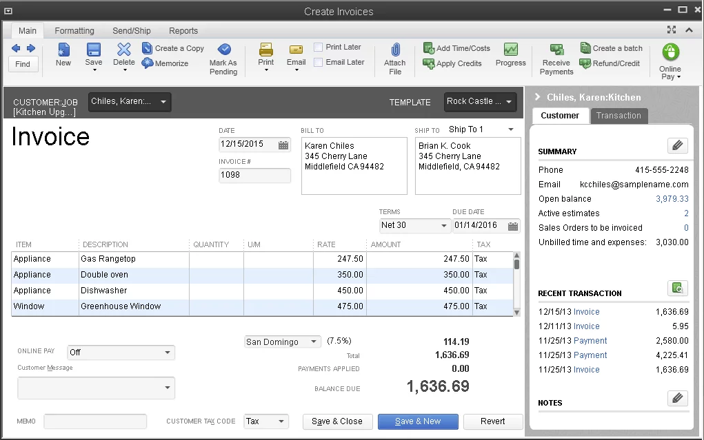The image size is (704, 440).
Task: Switch to the Formatting tab
Action: point(74,30)
